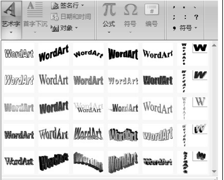Insert the semicolon special symbol
The image size is (224, 180).
174,17
